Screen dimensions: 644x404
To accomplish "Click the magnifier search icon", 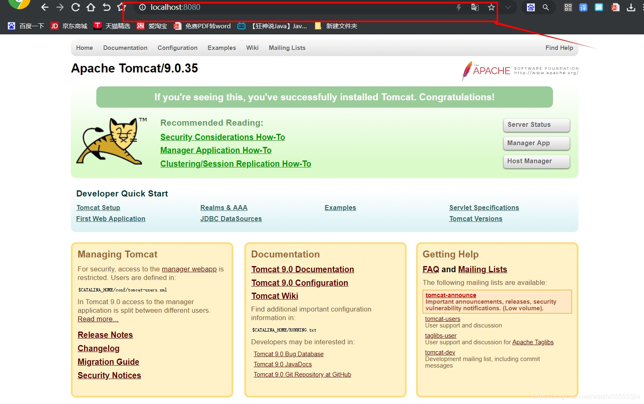I will click(x=546, y=7).
